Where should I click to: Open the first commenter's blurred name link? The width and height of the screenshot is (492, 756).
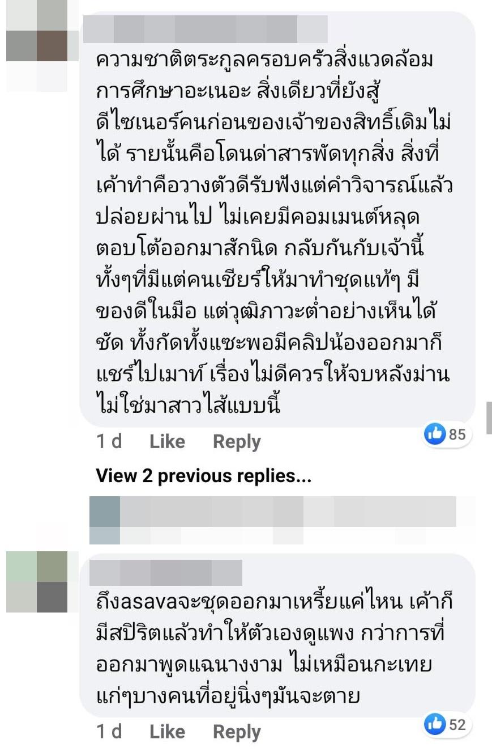(205, 29)
